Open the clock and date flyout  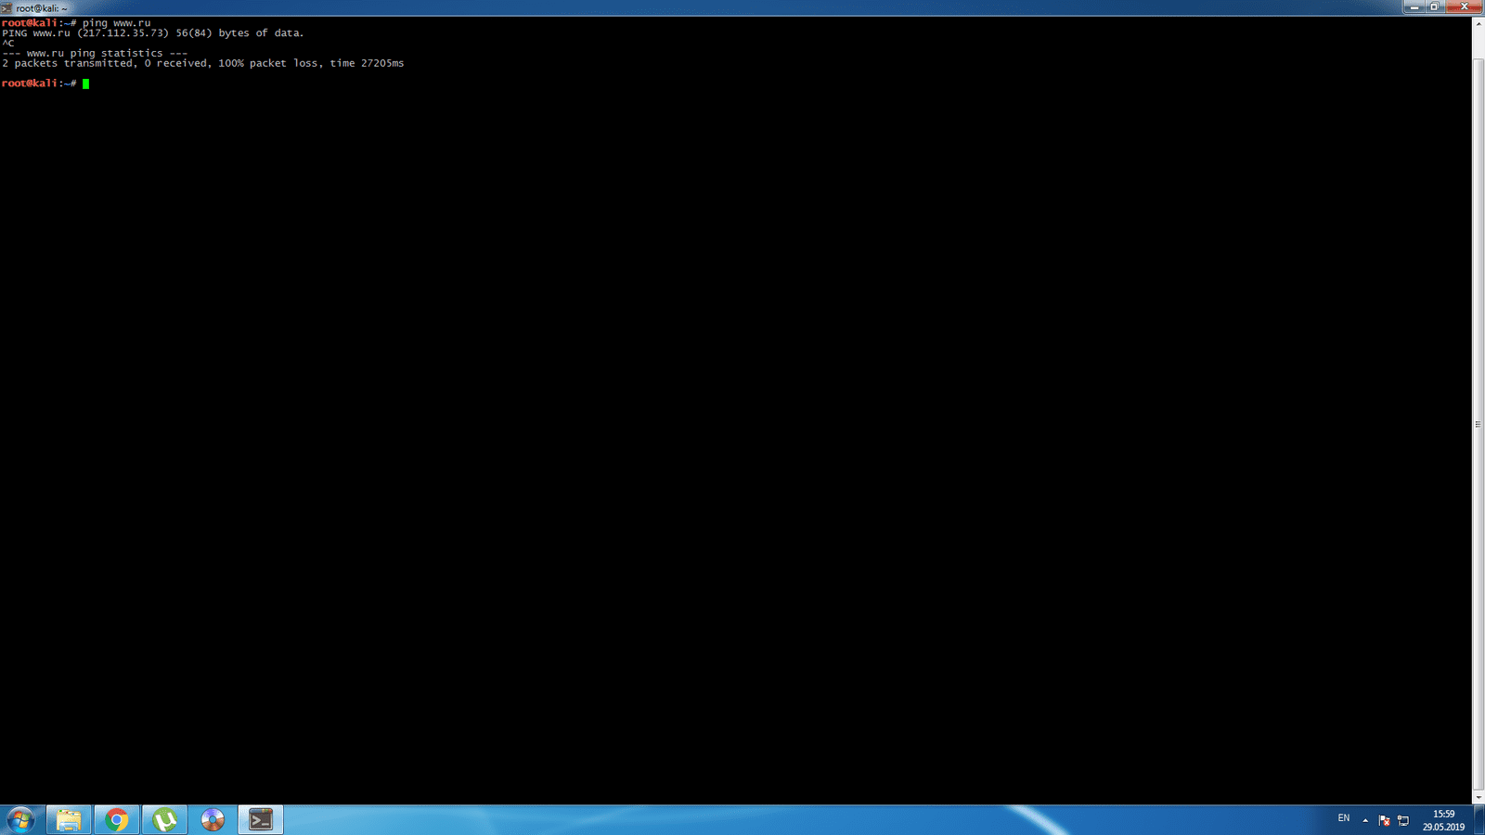click(1443, 820)
